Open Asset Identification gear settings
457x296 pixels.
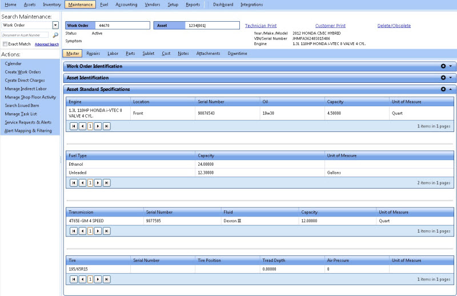coord(443,78)
